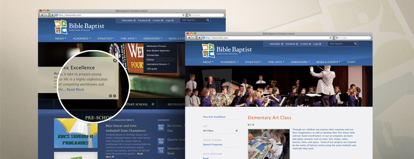
Task: Expand FINE ARTS menu in the left window
Action: click(x=129, y=39)
